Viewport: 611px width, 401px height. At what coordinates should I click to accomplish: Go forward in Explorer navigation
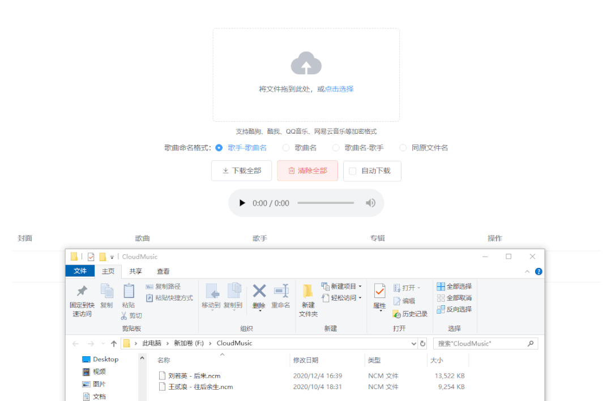click(x=91, y=344)
